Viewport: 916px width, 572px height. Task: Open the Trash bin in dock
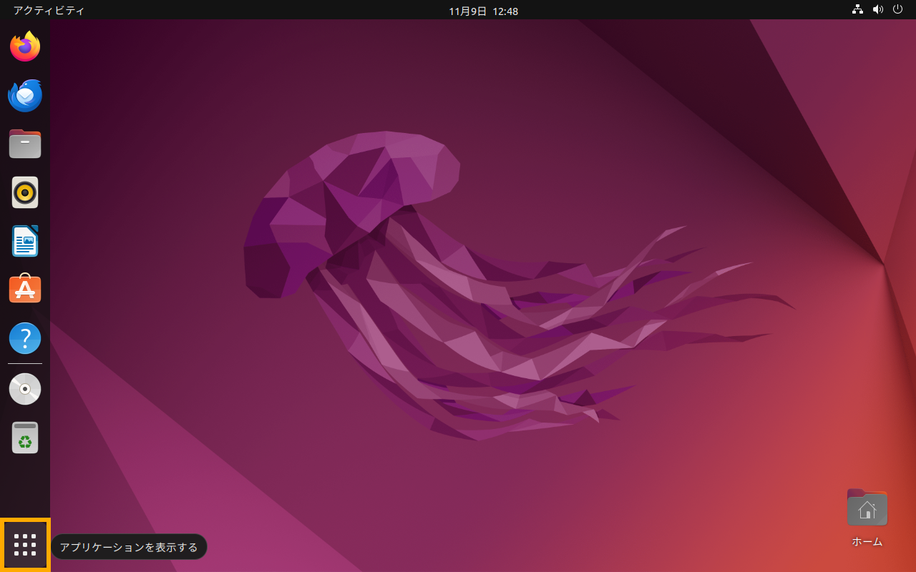click(x=25, y=438)
